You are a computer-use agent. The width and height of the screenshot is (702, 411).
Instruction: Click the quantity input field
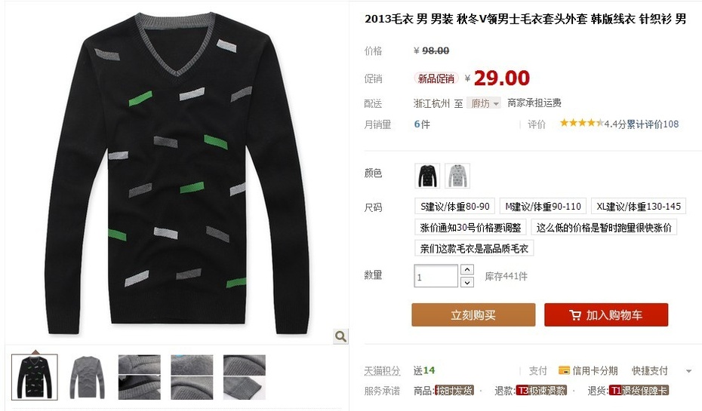(436, 276)
